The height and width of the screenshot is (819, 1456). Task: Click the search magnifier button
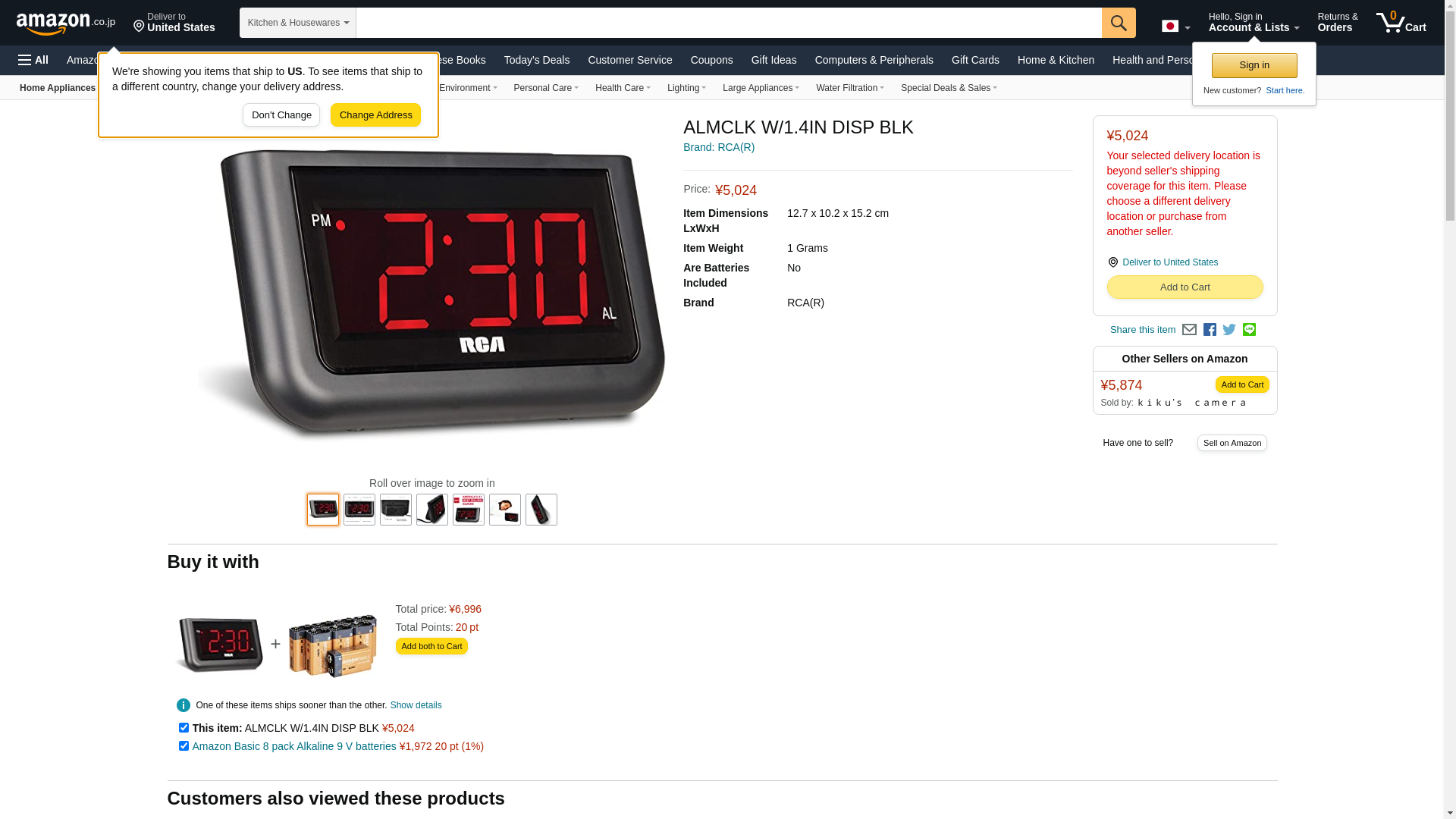click(x=1119, y=23)
